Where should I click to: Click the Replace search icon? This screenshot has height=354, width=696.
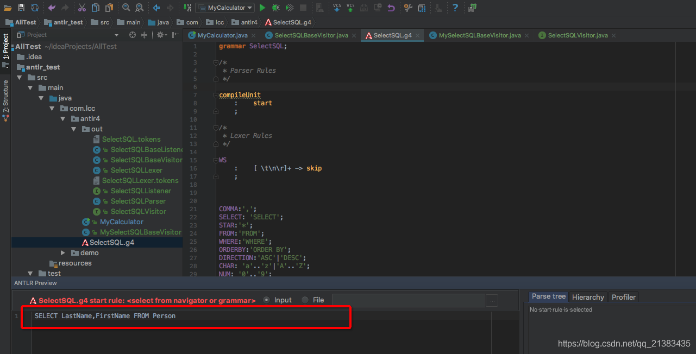(140, 8)
